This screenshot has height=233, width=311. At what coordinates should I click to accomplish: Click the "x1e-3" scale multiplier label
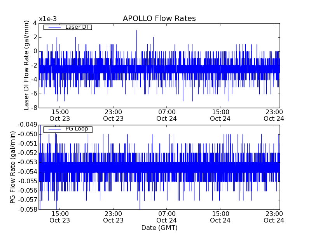point(48,19)
